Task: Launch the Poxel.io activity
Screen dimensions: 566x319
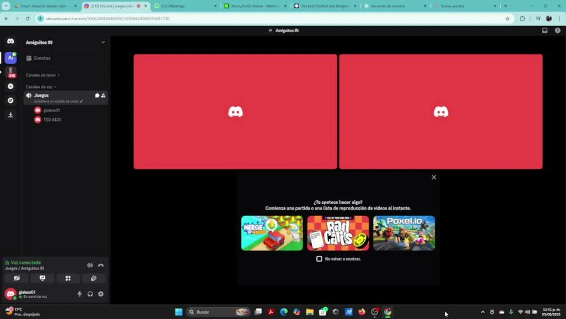Action: click(404, 233)
